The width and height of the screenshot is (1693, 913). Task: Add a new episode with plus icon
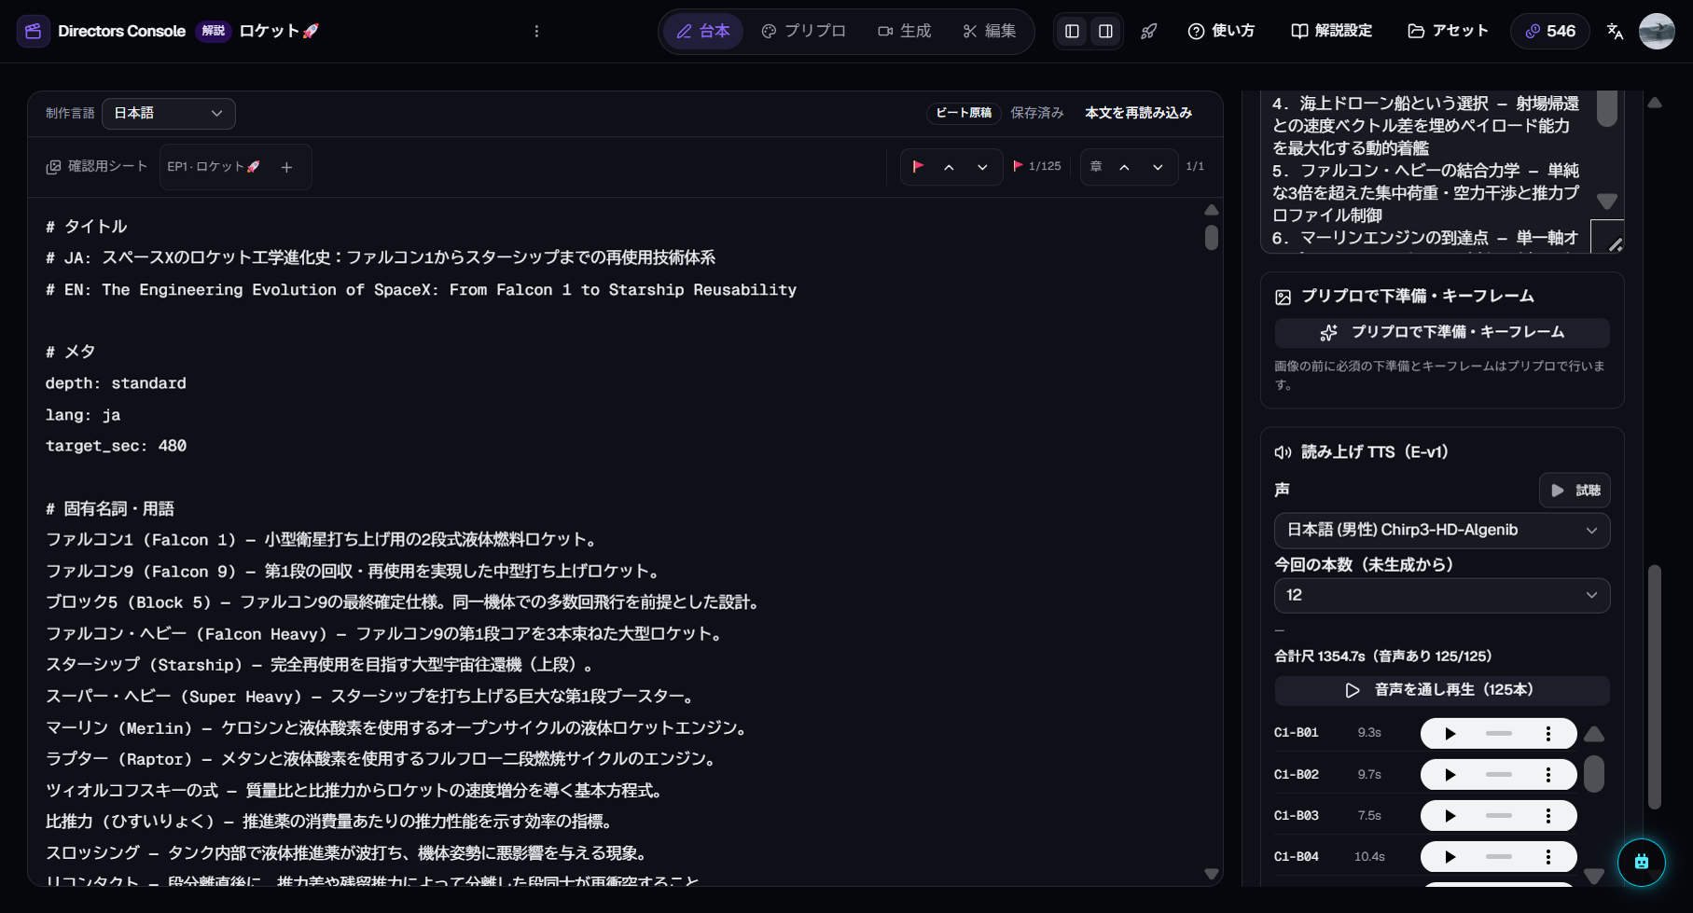286,167
